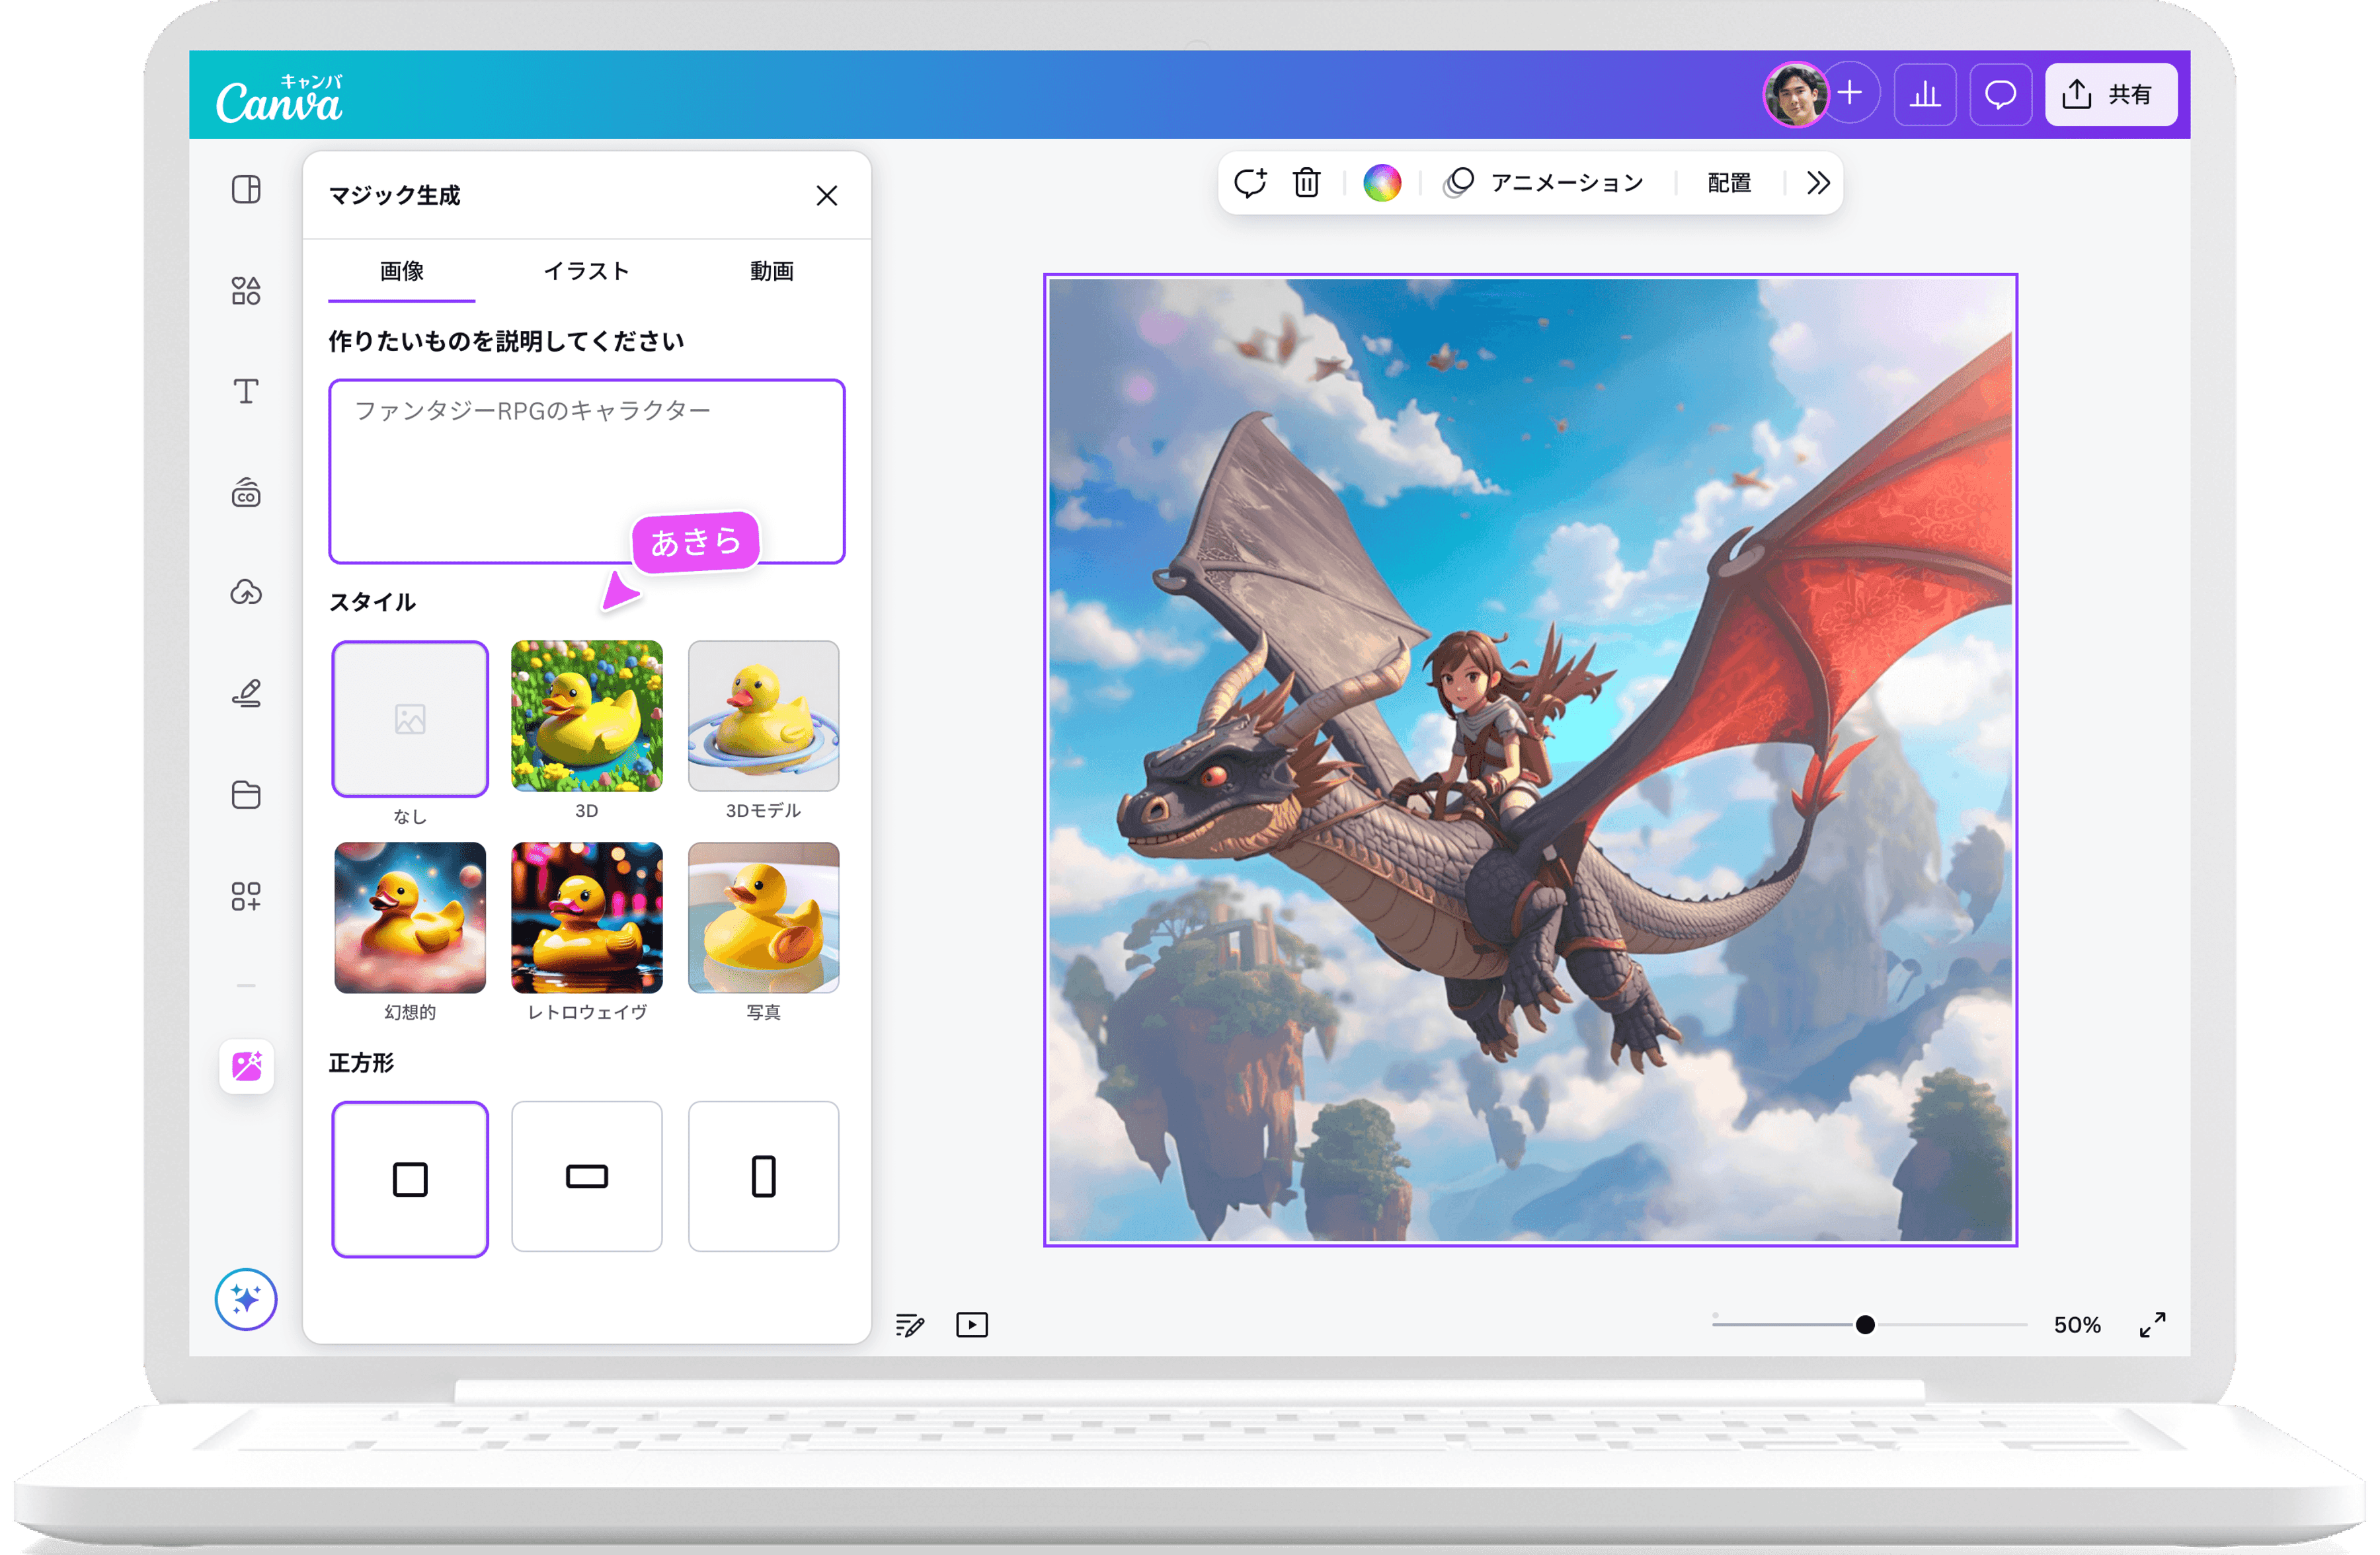
Task: Select the Draw pen tool icon
Action: [x=246, y=693]
